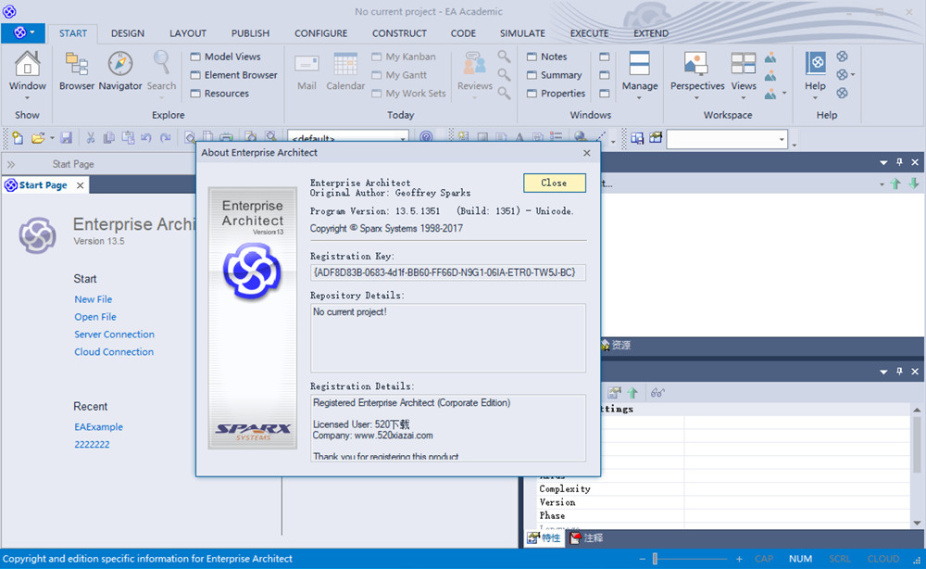The width and height of the screenshot is (926, 569).
Task: Toggle My Gantt option
Action: tap(399, 75)
